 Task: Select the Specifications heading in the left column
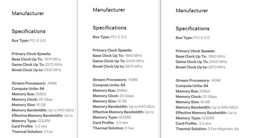click(x=29, y=31)
